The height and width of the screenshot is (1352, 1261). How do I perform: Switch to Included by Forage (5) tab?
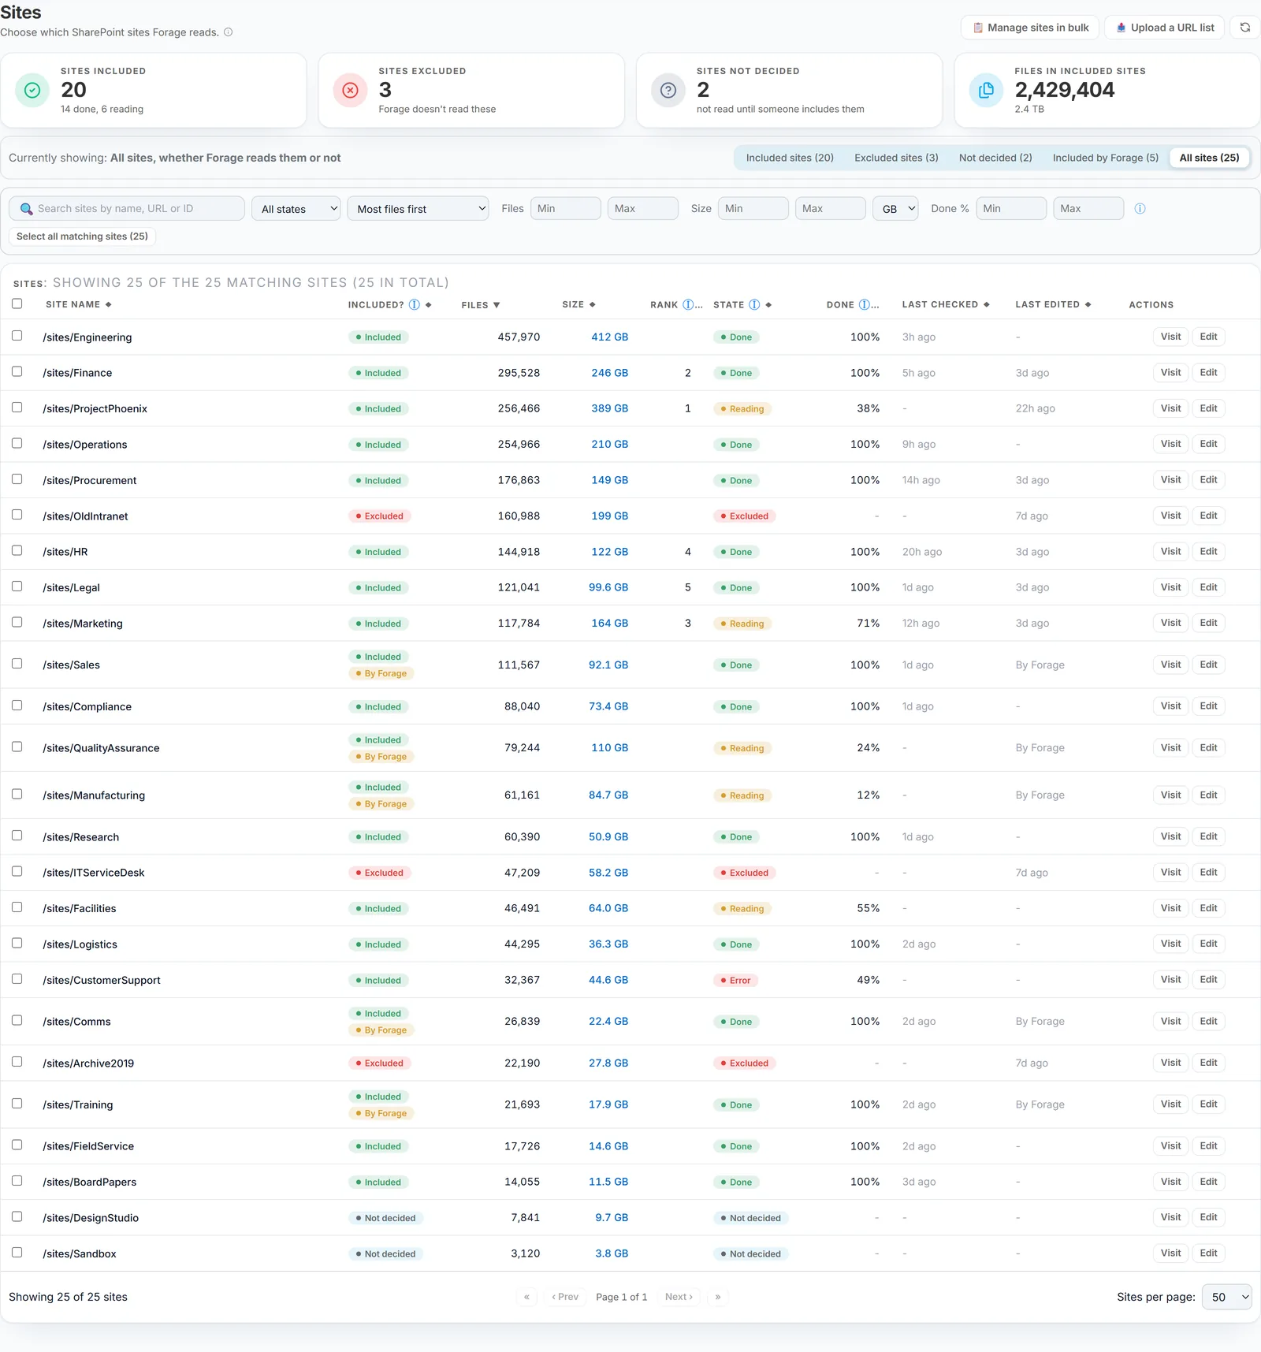coord(1106,158)
